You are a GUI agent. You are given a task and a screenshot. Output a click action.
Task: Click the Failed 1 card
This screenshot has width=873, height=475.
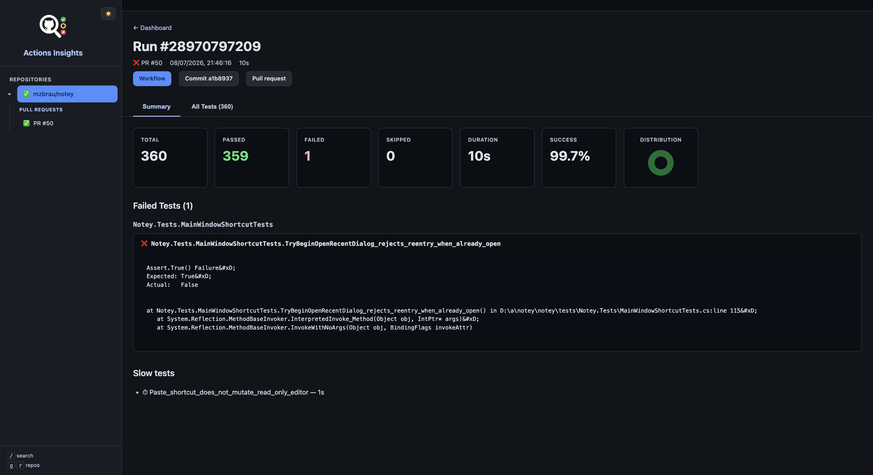coord(333,158)
